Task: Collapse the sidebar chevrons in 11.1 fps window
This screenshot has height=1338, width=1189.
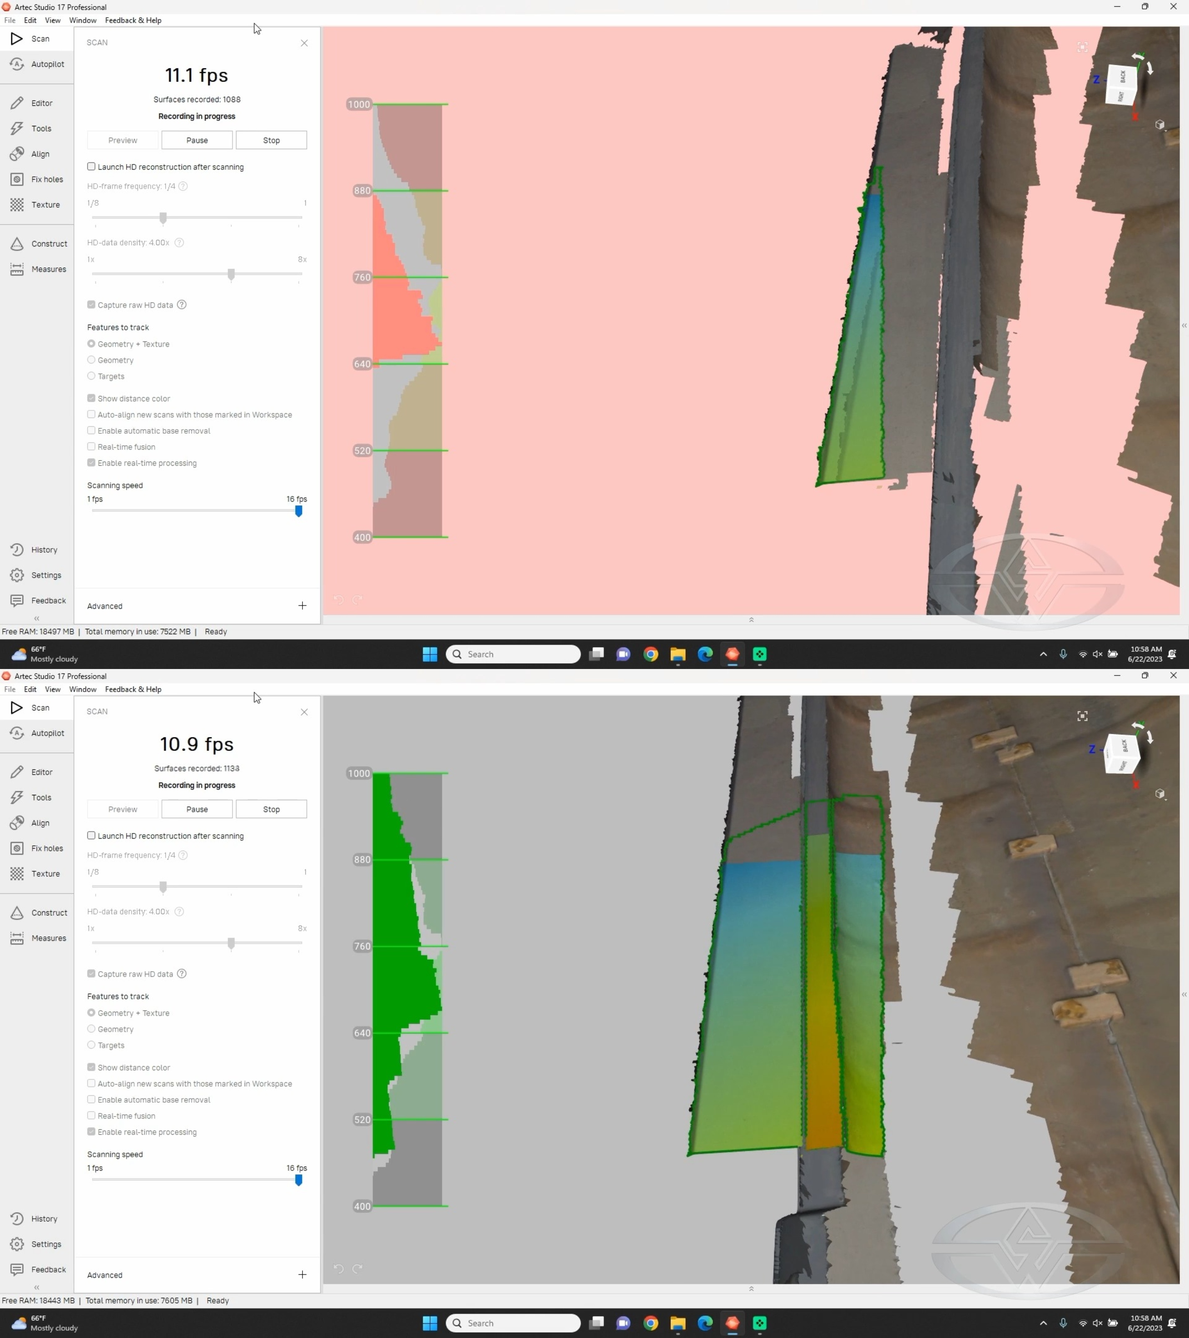Action: pos(36,619)
